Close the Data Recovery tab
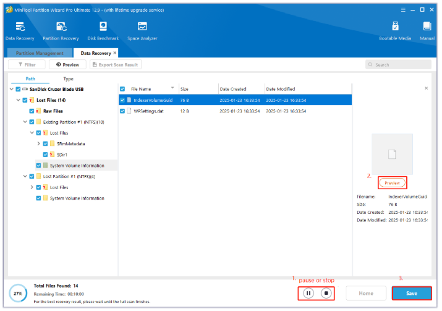 [x=115, y=53]
